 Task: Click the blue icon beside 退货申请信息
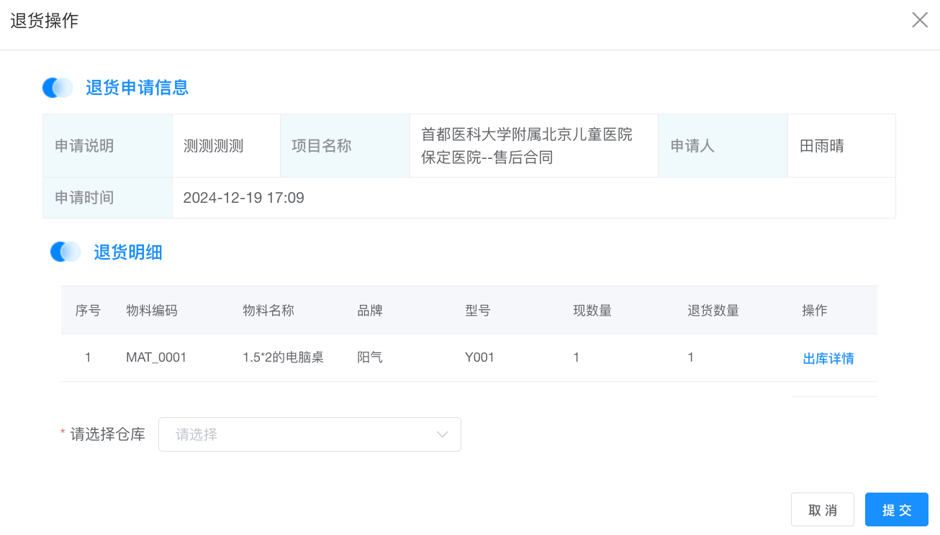point(58,88)
